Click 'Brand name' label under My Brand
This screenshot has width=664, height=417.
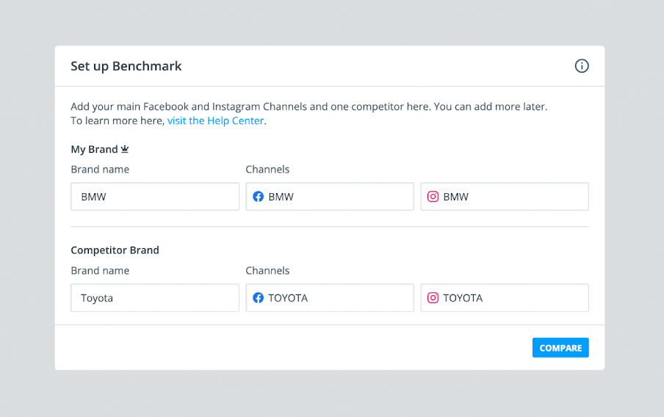100,170
